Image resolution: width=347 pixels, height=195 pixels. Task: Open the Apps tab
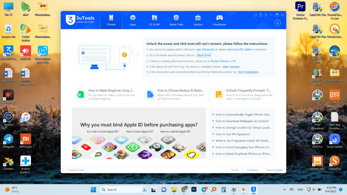point(133,20)
